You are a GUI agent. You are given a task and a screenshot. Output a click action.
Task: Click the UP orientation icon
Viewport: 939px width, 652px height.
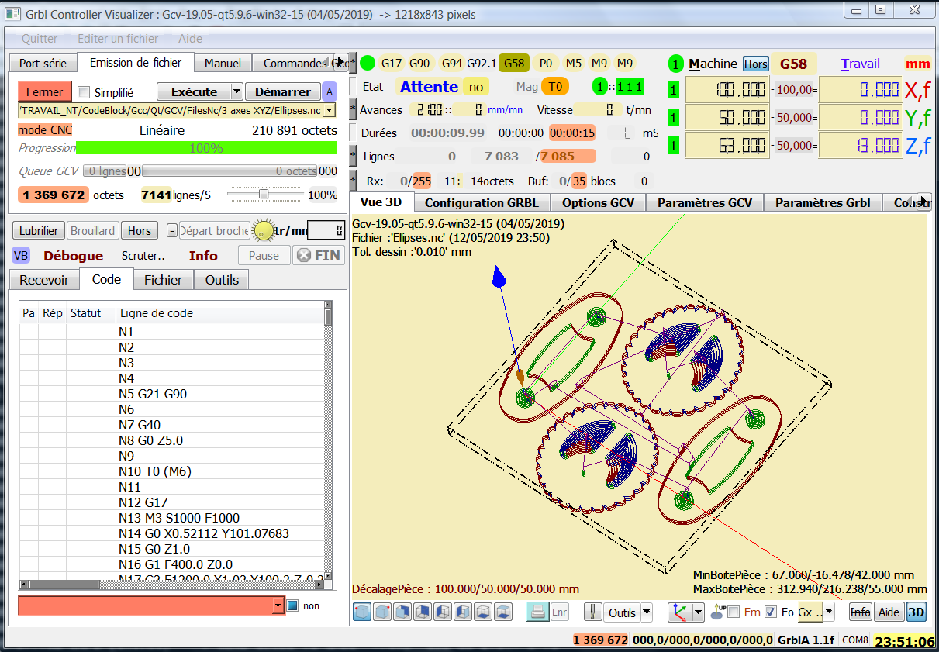(717, 612)
